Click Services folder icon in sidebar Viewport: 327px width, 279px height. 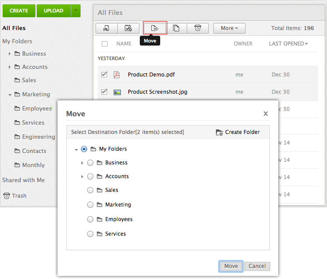coord(17,122)
